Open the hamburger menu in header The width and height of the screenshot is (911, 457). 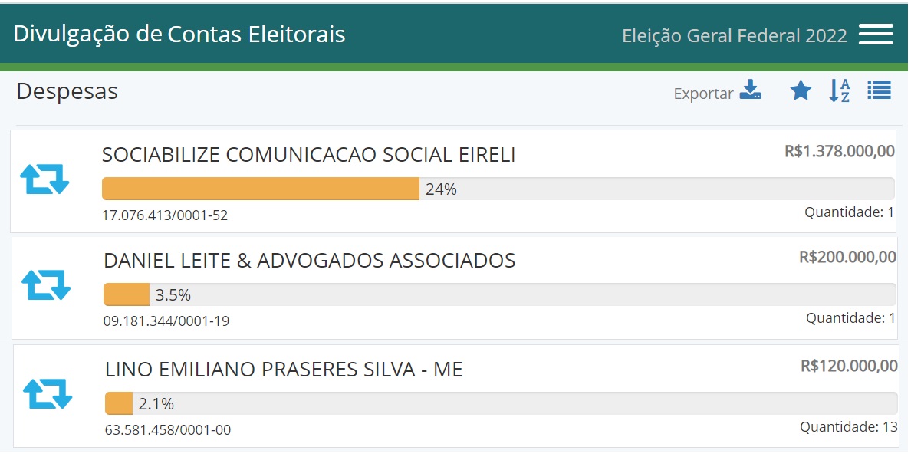pyautogui.click(x=876, y=35)
